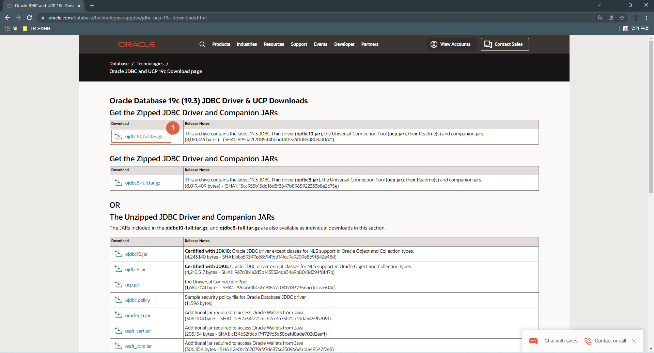The width and height of the screenshot is (654, 353).
Task: Bookmark this page with star icon
Action: point(622,18)
